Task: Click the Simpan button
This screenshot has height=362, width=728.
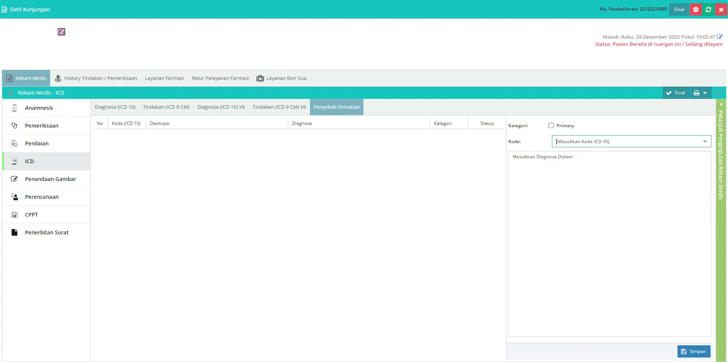Action: click(x=693, y=351)
